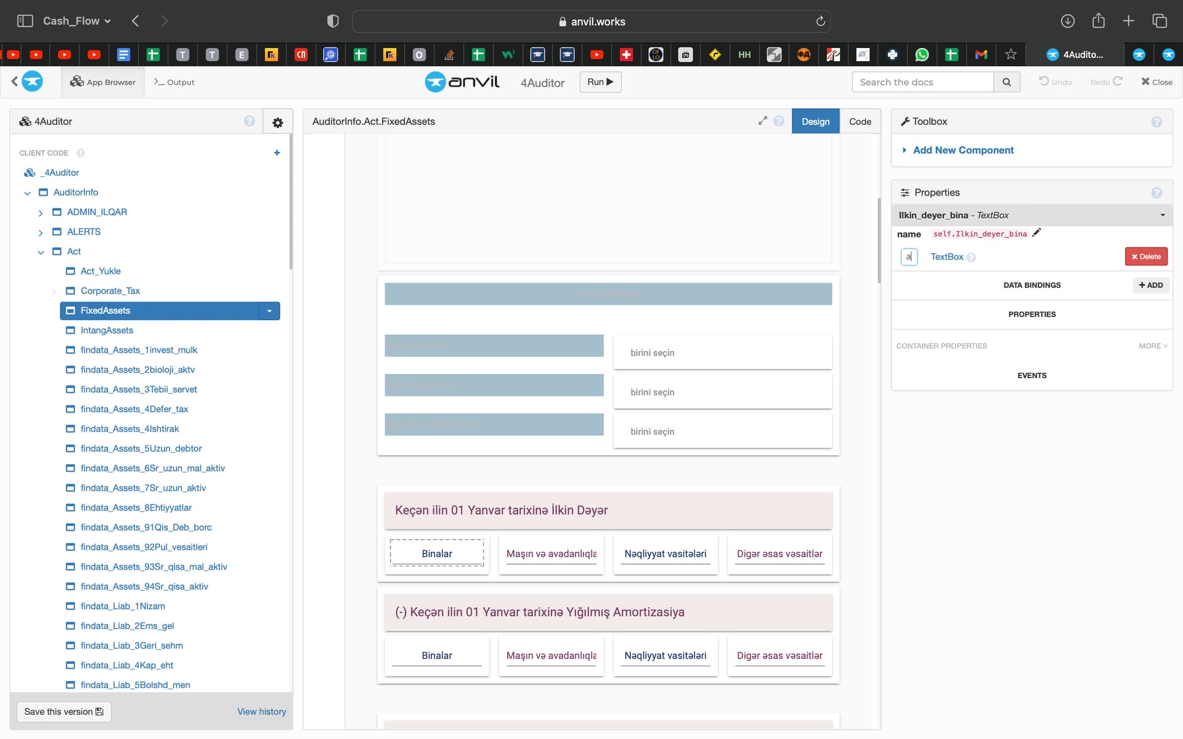Switch to the Code tab
The height and width of the screenshot is (739, 1183).
coord(860,122)
